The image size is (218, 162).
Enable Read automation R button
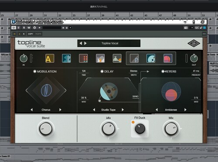[x=24, y=27]
